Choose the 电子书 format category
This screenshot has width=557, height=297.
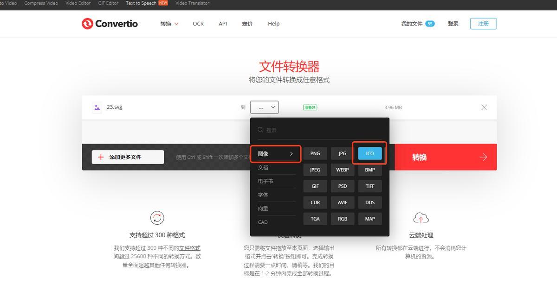pos(266,181)
